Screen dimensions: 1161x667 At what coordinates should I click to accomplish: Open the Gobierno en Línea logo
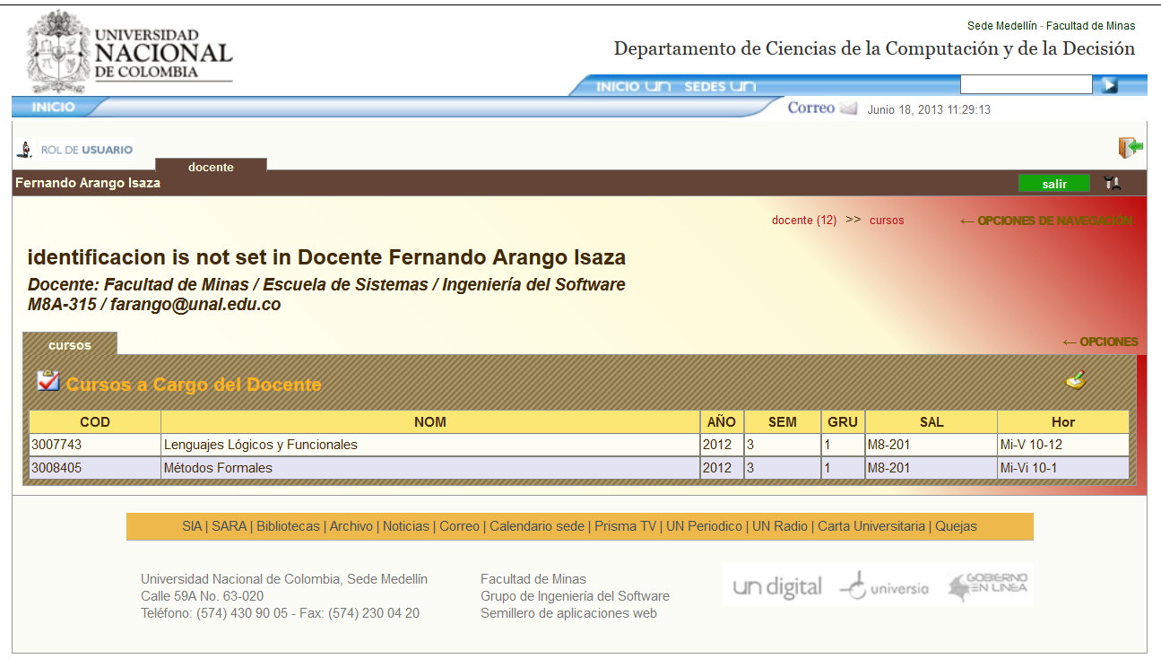pyautogui.click(x=990, y=586)
